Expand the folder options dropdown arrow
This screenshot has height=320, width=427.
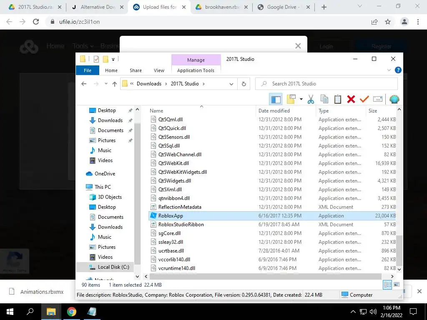pos(301,99)
